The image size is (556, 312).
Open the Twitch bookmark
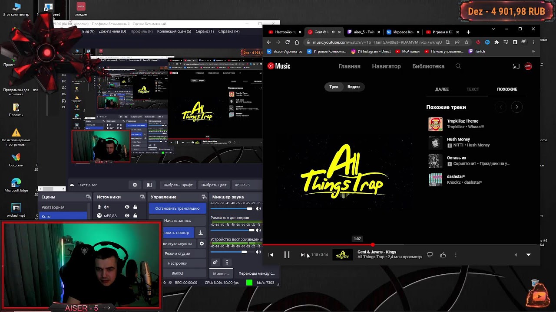477,51
